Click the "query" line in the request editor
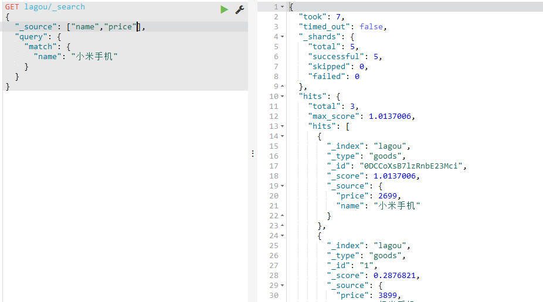Screen dimensions: 543x302 click(x=38, y=37)
